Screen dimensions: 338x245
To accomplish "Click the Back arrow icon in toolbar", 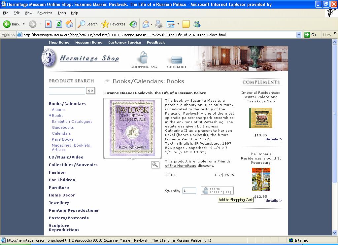I will 7,24.
